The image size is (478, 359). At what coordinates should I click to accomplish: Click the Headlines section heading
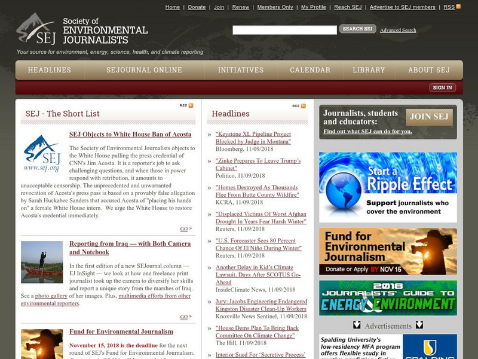click(x=231, y=114)
